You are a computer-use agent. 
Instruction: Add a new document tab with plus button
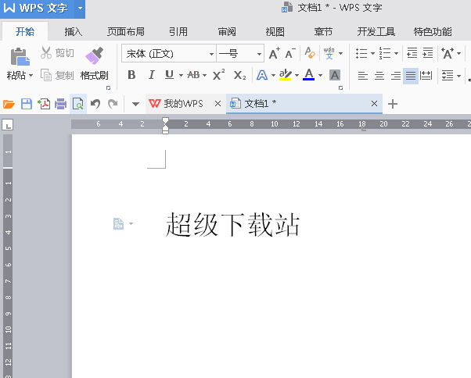pos(393,104)
